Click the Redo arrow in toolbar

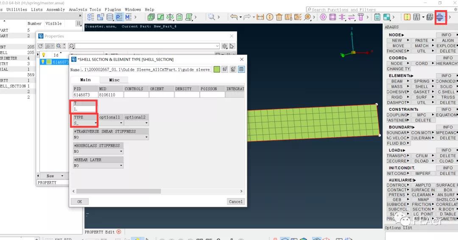tap(247, 17)
